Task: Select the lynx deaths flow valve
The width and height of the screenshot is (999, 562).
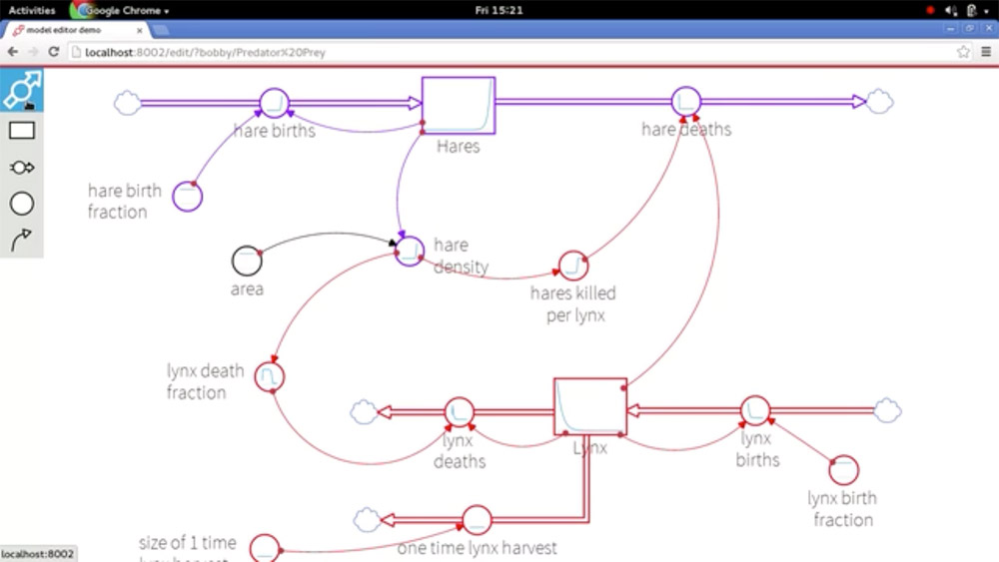Action: click(x=459, y=412)
